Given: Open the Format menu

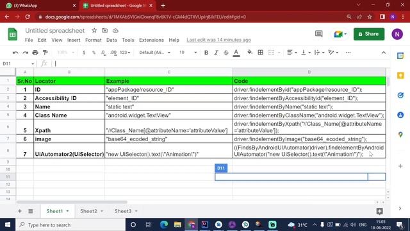Looking at the screenshot, I should (x=94, y=40).
